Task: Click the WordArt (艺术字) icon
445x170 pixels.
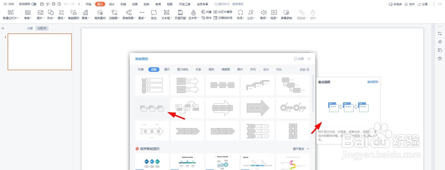Action: click(193, 12)
